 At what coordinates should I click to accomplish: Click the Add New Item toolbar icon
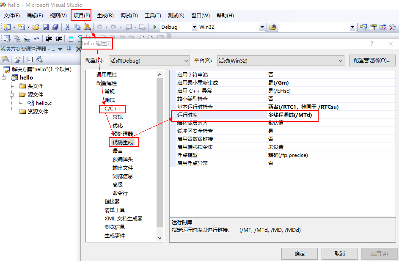pyautogui.click(x=22, y=27)
